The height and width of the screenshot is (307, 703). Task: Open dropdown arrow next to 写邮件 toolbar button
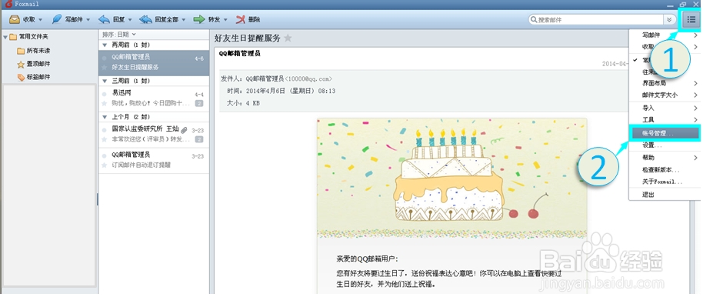[88, 20]
